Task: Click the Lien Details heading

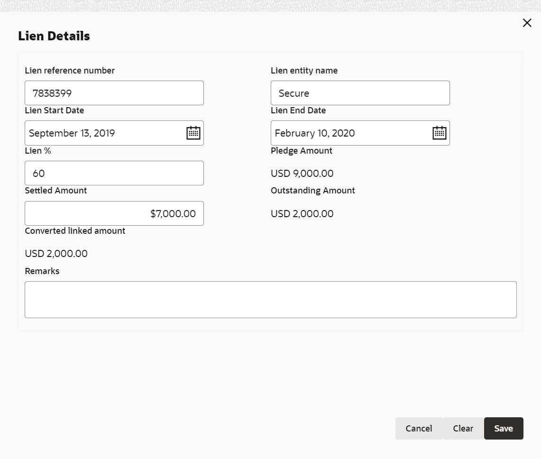Action: [54, 36]
